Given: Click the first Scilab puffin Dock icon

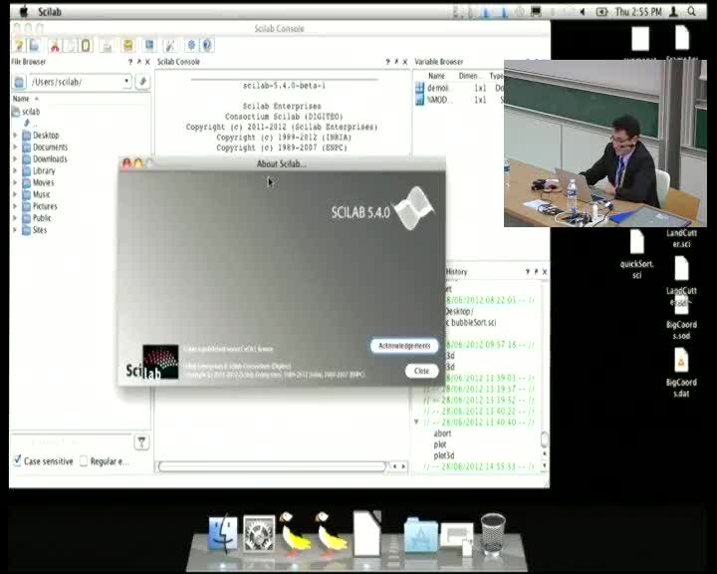Looking at the screenshot, I should coord(293,533).
